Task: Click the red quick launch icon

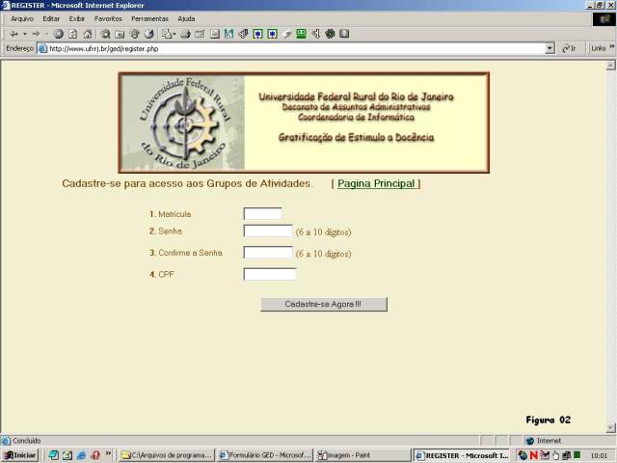Action: coord(95,455)
